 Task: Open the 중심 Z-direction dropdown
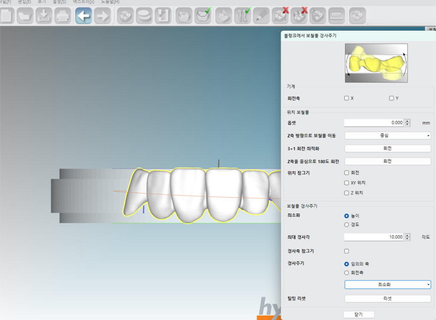click(x=387, y=136)
